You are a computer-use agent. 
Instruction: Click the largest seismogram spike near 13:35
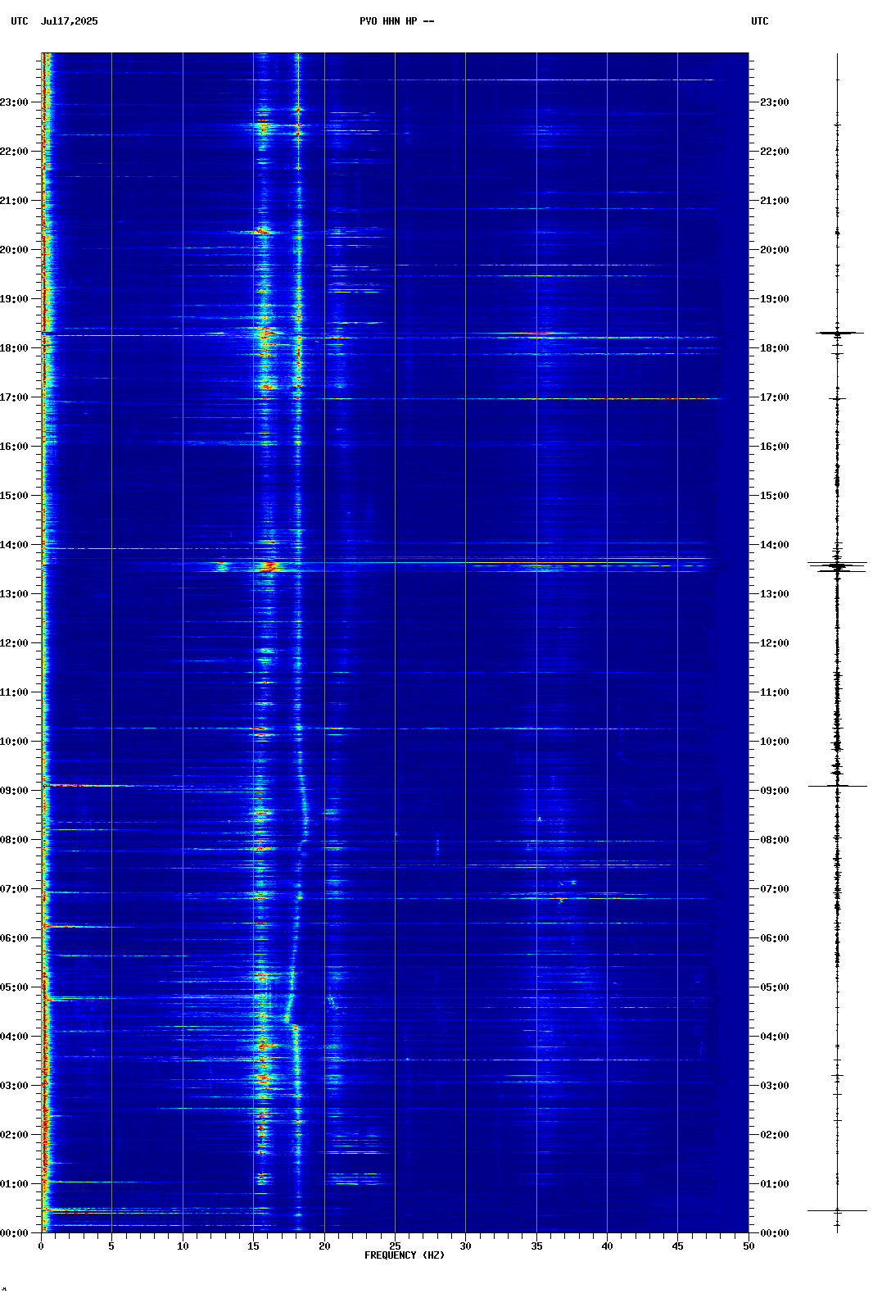tap(837, 565)
